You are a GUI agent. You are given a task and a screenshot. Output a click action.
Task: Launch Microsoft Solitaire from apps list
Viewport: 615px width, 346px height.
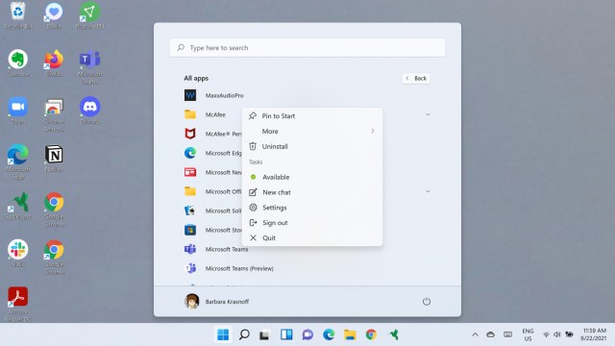tap(212, 210)
